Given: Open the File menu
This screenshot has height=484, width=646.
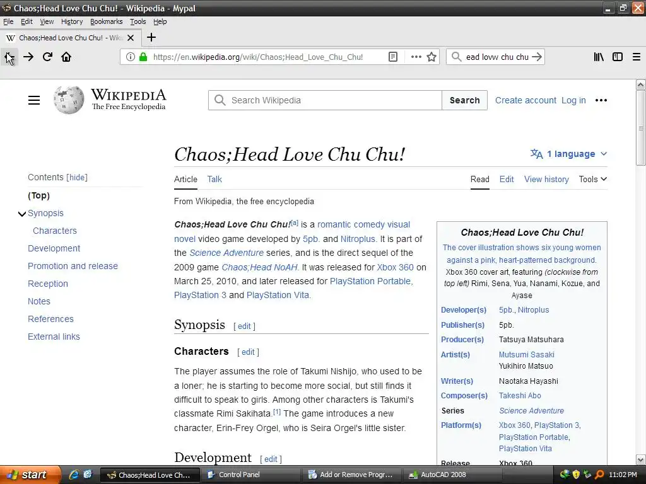Looking at the screenshot, I should coord(8,21).
